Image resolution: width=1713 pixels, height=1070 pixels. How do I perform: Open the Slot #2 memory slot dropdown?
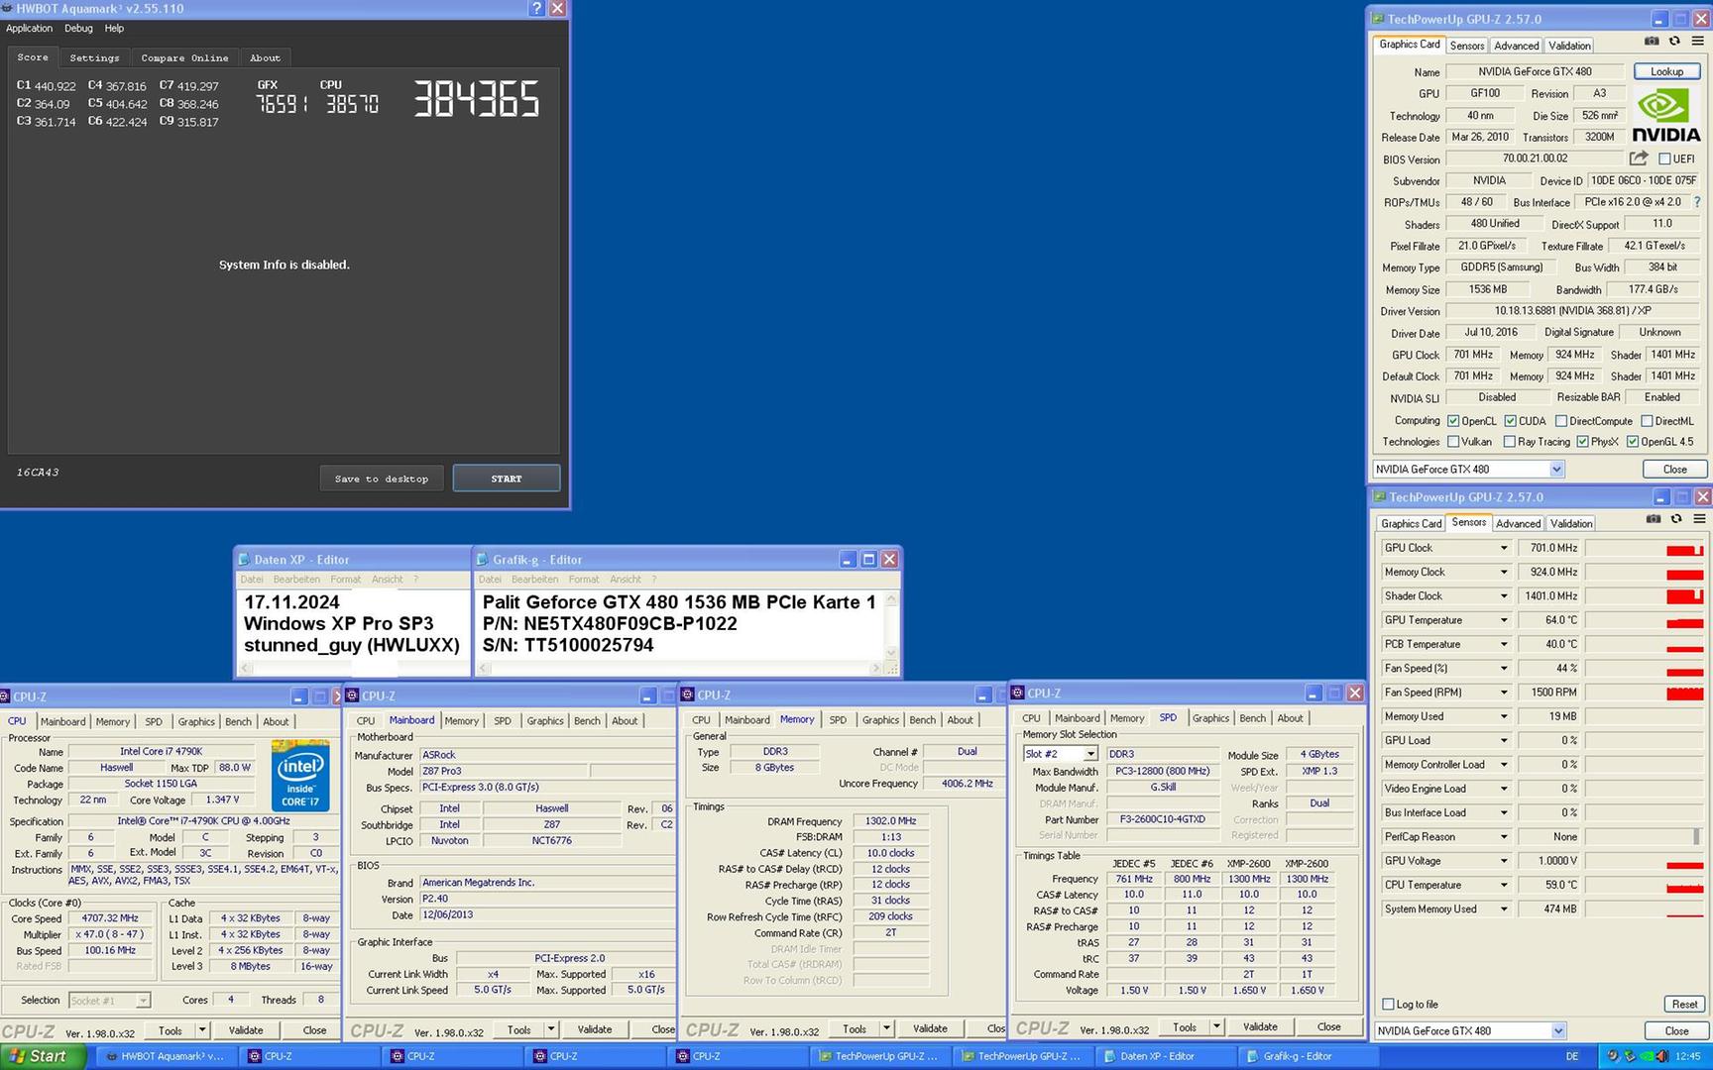[x=1090, y=754]
